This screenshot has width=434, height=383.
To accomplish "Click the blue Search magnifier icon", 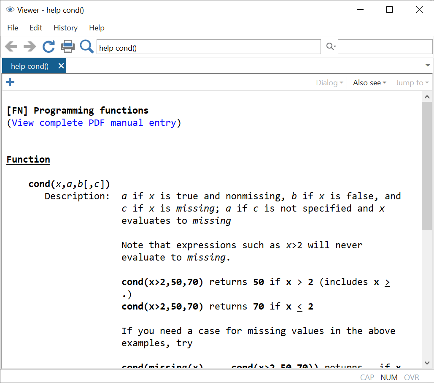I will coord(86,46).
